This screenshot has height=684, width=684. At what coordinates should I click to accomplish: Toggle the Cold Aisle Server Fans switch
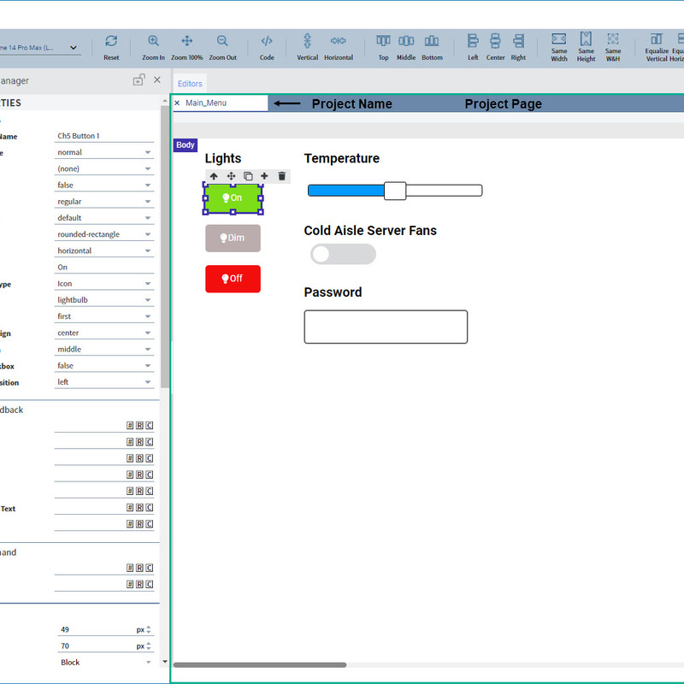pos(343,254)
